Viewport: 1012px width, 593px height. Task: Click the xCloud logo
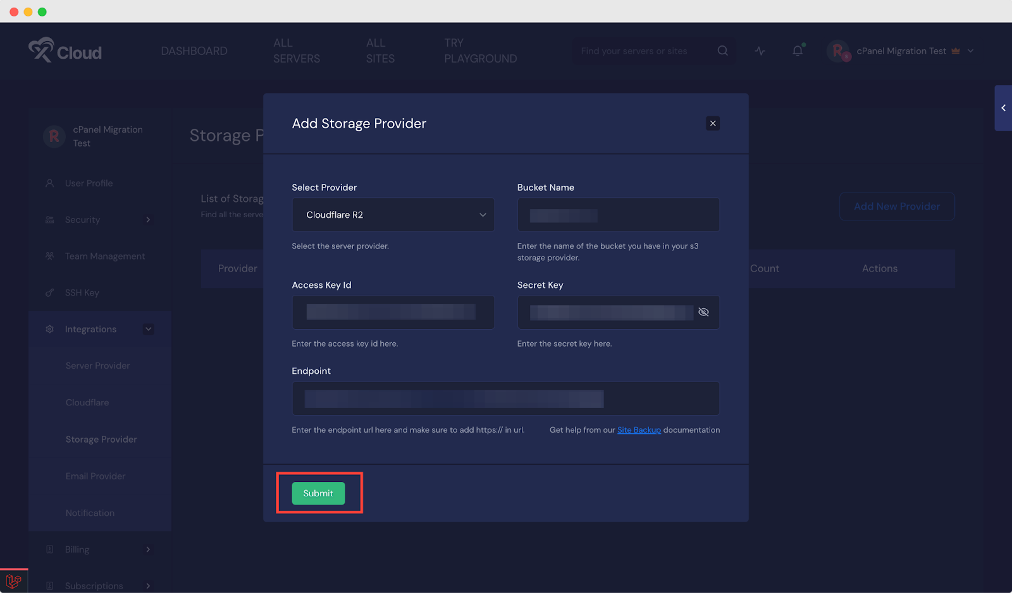click(65, 51)
